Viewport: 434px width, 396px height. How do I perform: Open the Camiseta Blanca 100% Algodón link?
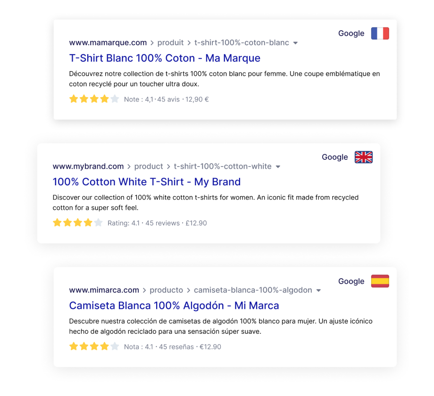click(174, 305)
